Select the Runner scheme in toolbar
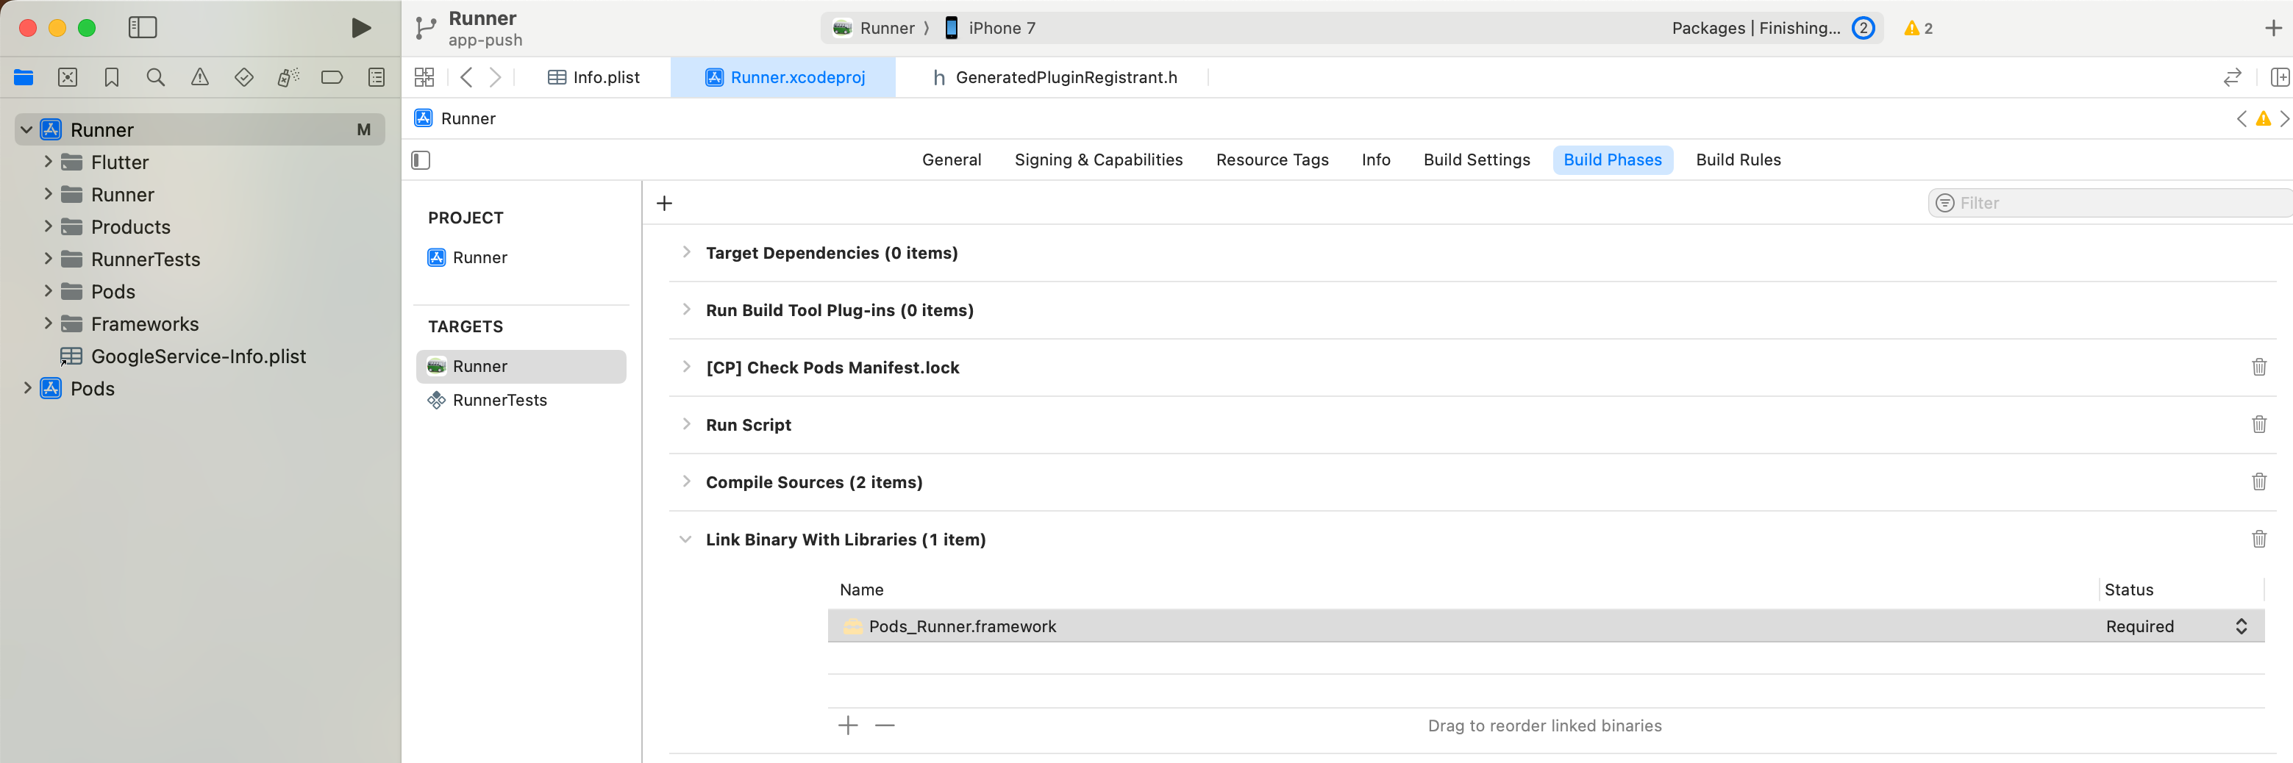 pos(873,28)
